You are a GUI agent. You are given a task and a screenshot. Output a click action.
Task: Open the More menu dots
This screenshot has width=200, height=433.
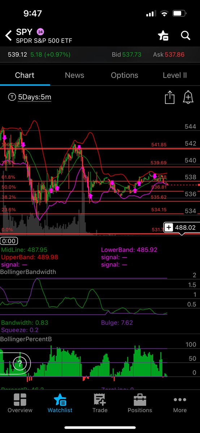point(180,403)
